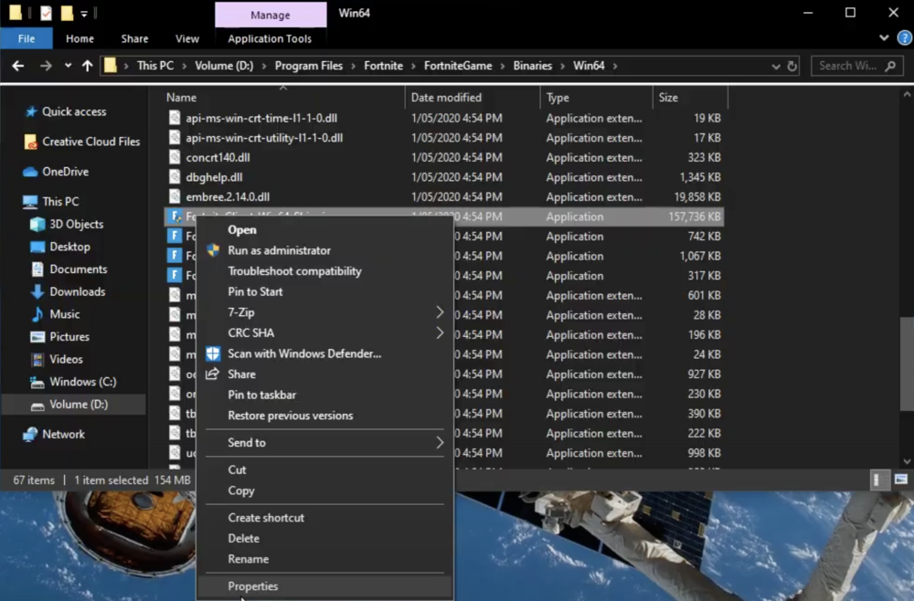Click the Back navigation arrow
Image resolution: width=914 pixels, height=601 pixels.
coord(17,66)
